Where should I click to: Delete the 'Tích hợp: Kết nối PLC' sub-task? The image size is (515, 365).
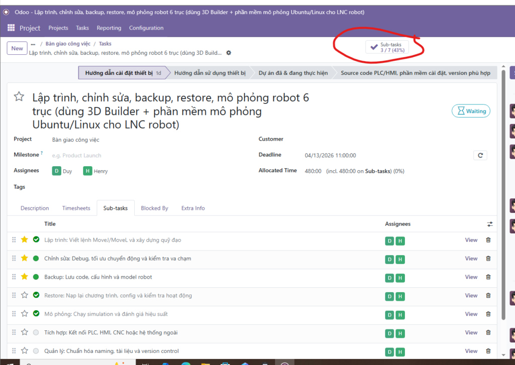tap(488, 332)
